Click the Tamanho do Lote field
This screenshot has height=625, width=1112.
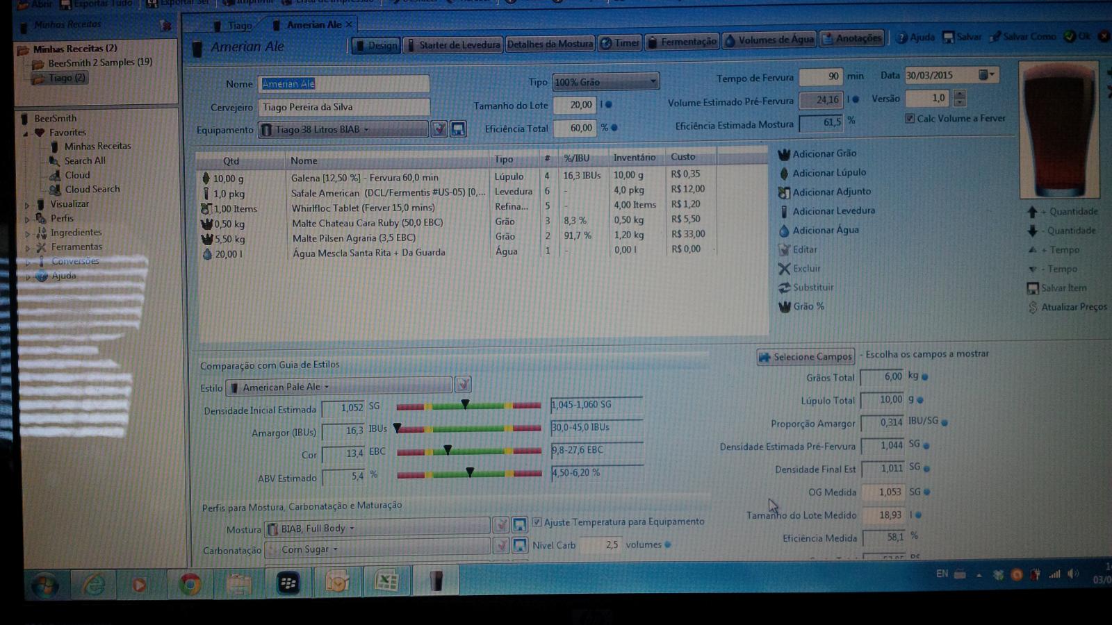(575, 105)
